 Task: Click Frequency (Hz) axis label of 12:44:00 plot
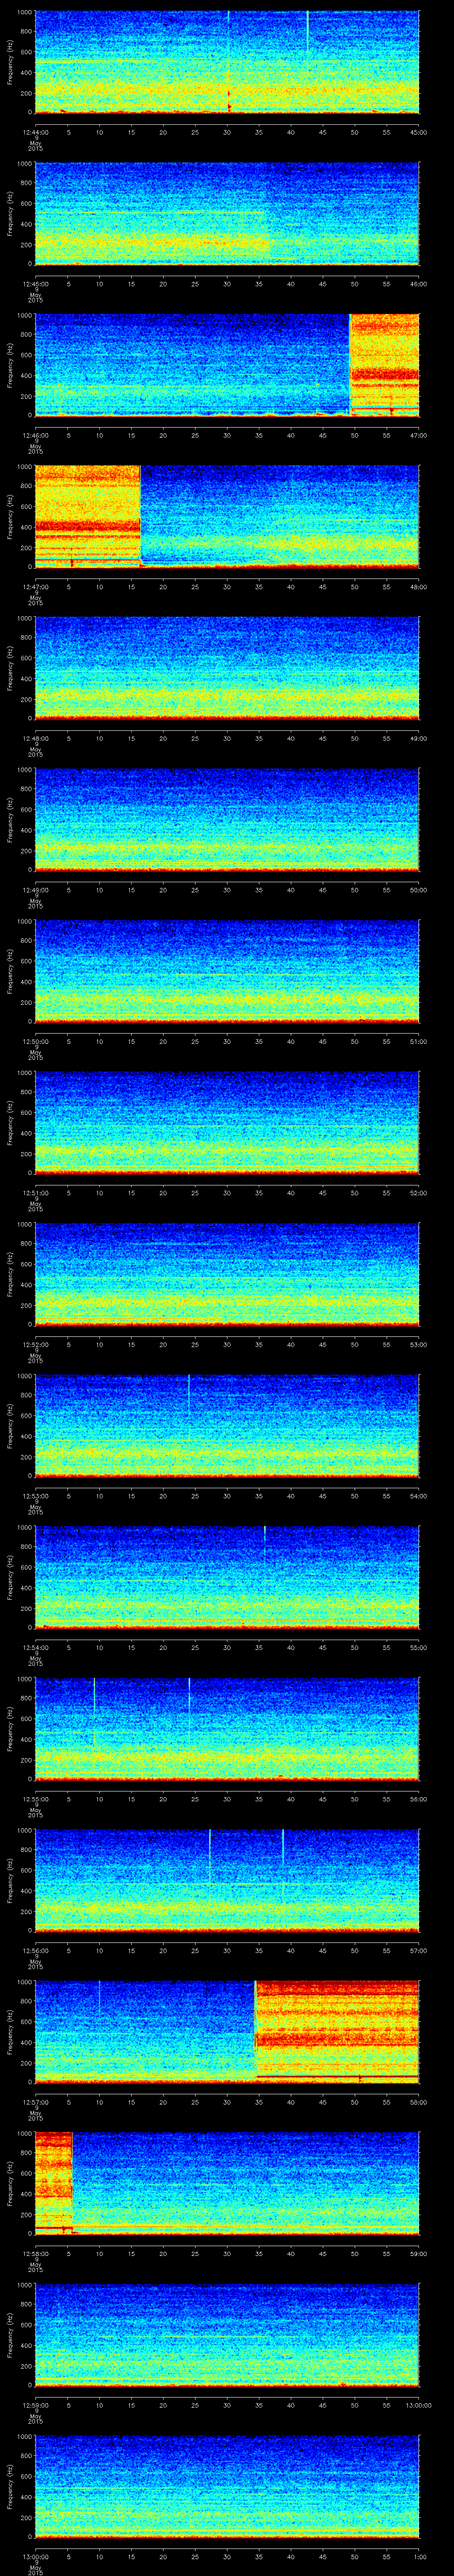point(10,62)
